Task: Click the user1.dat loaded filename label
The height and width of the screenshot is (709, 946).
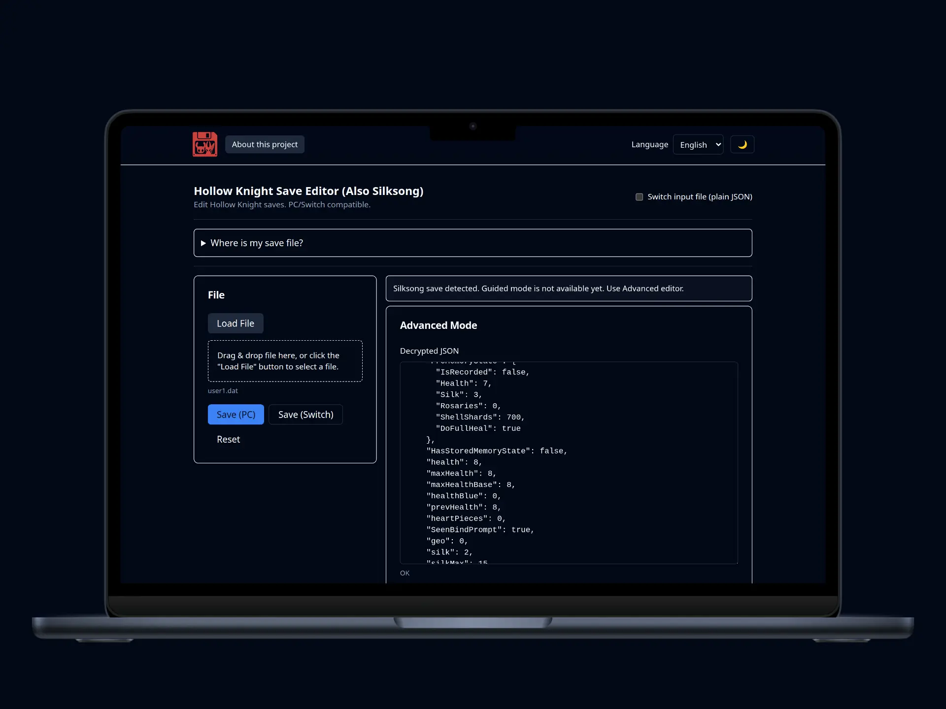Action: (223, 391)
